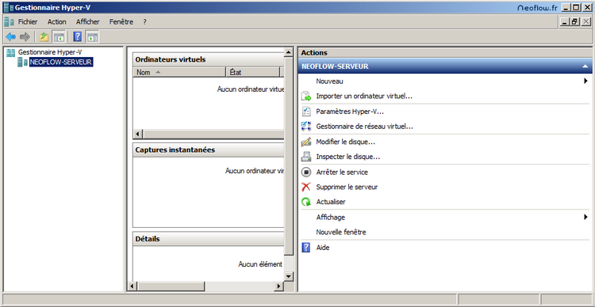Open Gestionnaire de réseau virtuel...

click(365, 127)
